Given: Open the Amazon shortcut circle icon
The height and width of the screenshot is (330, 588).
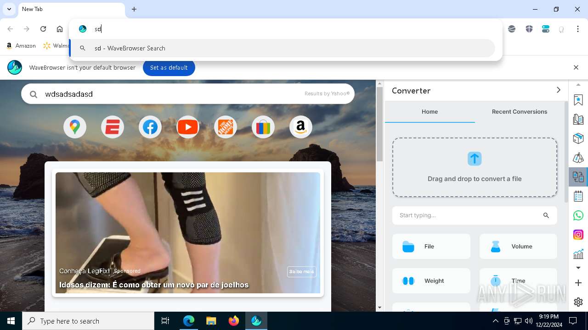Looking at the screenshot, I should [x=301, y=127].
